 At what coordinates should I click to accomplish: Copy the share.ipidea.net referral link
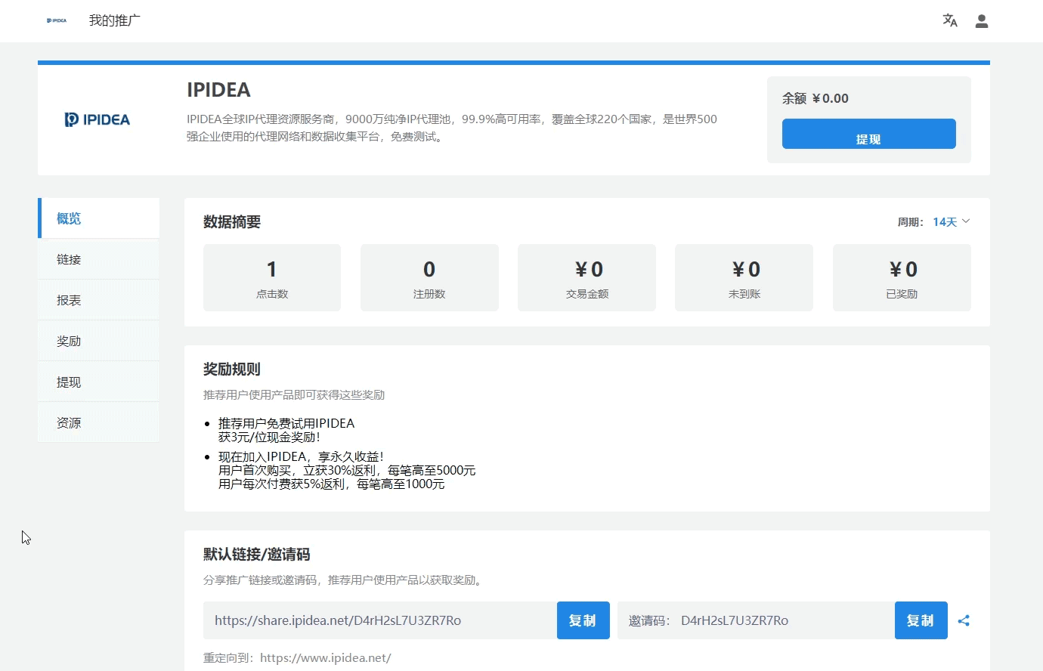click(x=583, y=620)
